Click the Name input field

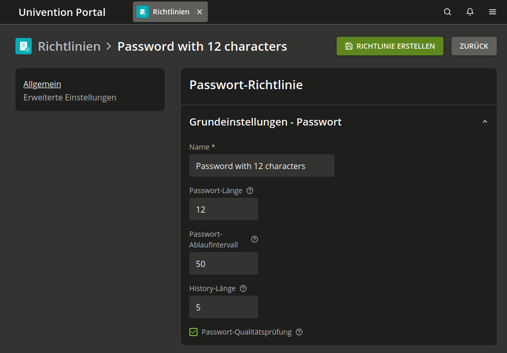coord(262,166)
